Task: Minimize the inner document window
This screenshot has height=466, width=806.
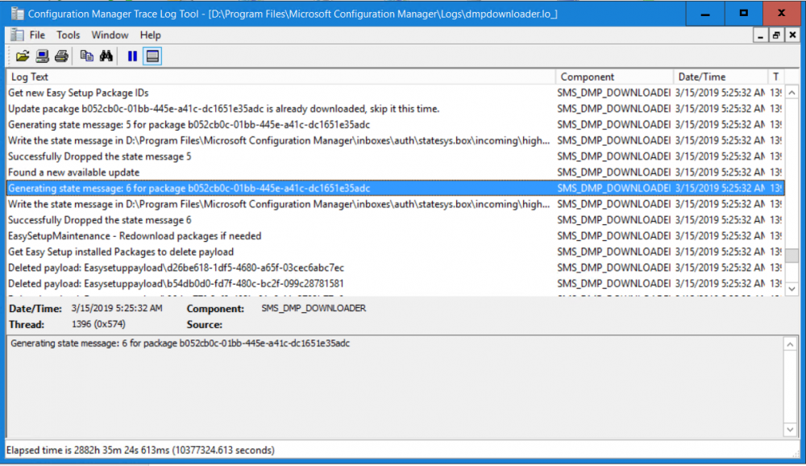Action: [x=760, y=35]
